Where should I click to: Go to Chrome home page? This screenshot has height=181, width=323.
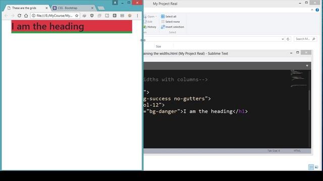pos(26,16)
